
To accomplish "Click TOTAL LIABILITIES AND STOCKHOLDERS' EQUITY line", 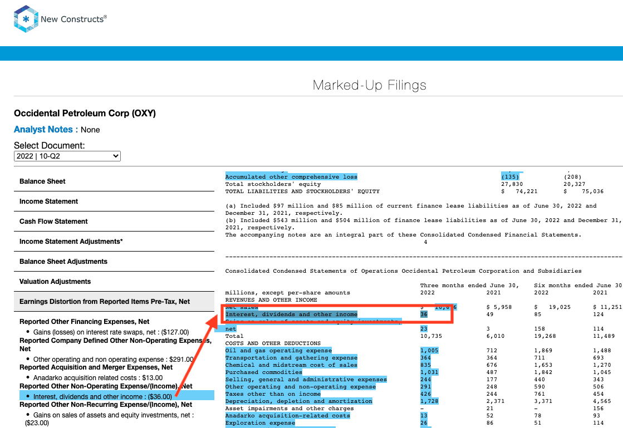I will coord(302,191).
